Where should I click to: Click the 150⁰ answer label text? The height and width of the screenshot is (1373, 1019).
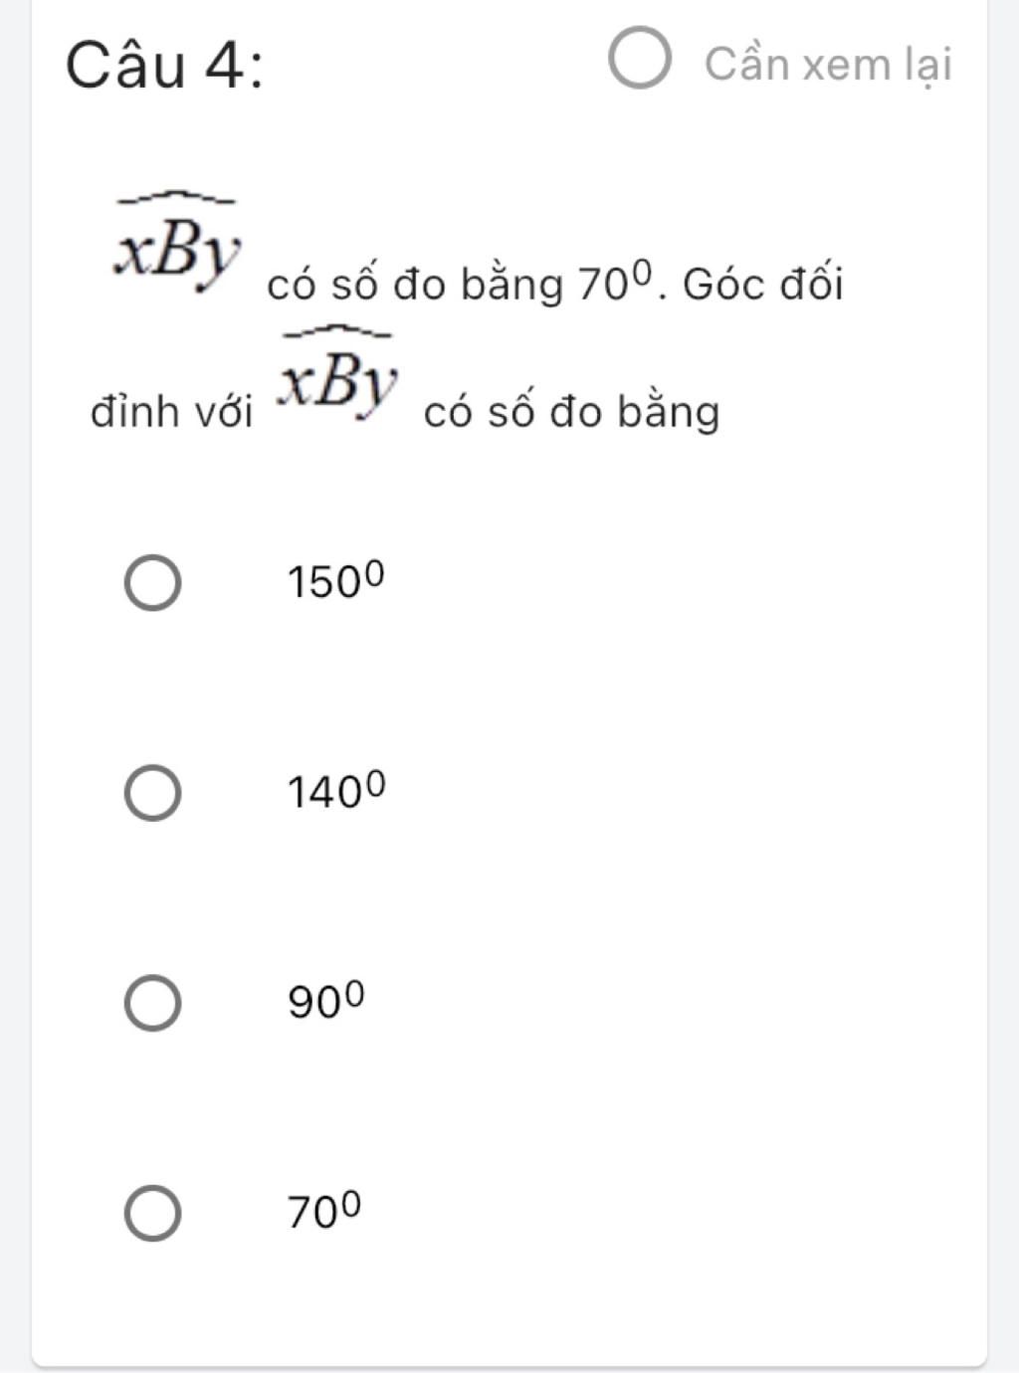click(335, 581)
